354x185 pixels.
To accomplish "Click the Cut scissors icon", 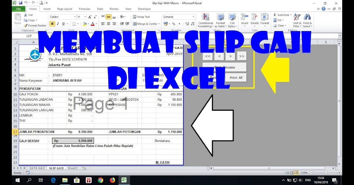I will tap(26, 15).
